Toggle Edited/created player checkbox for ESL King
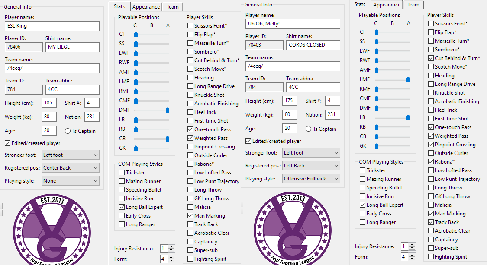487x265 pixels. click(x=8, y=143)
